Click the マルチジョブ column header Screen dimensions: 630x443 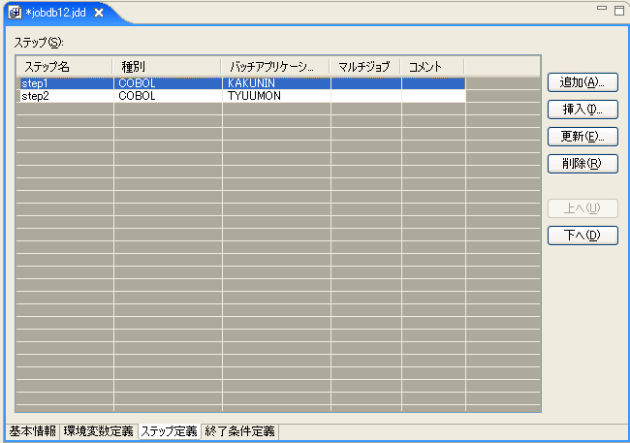pyautogui.click(x=364, y=66)
